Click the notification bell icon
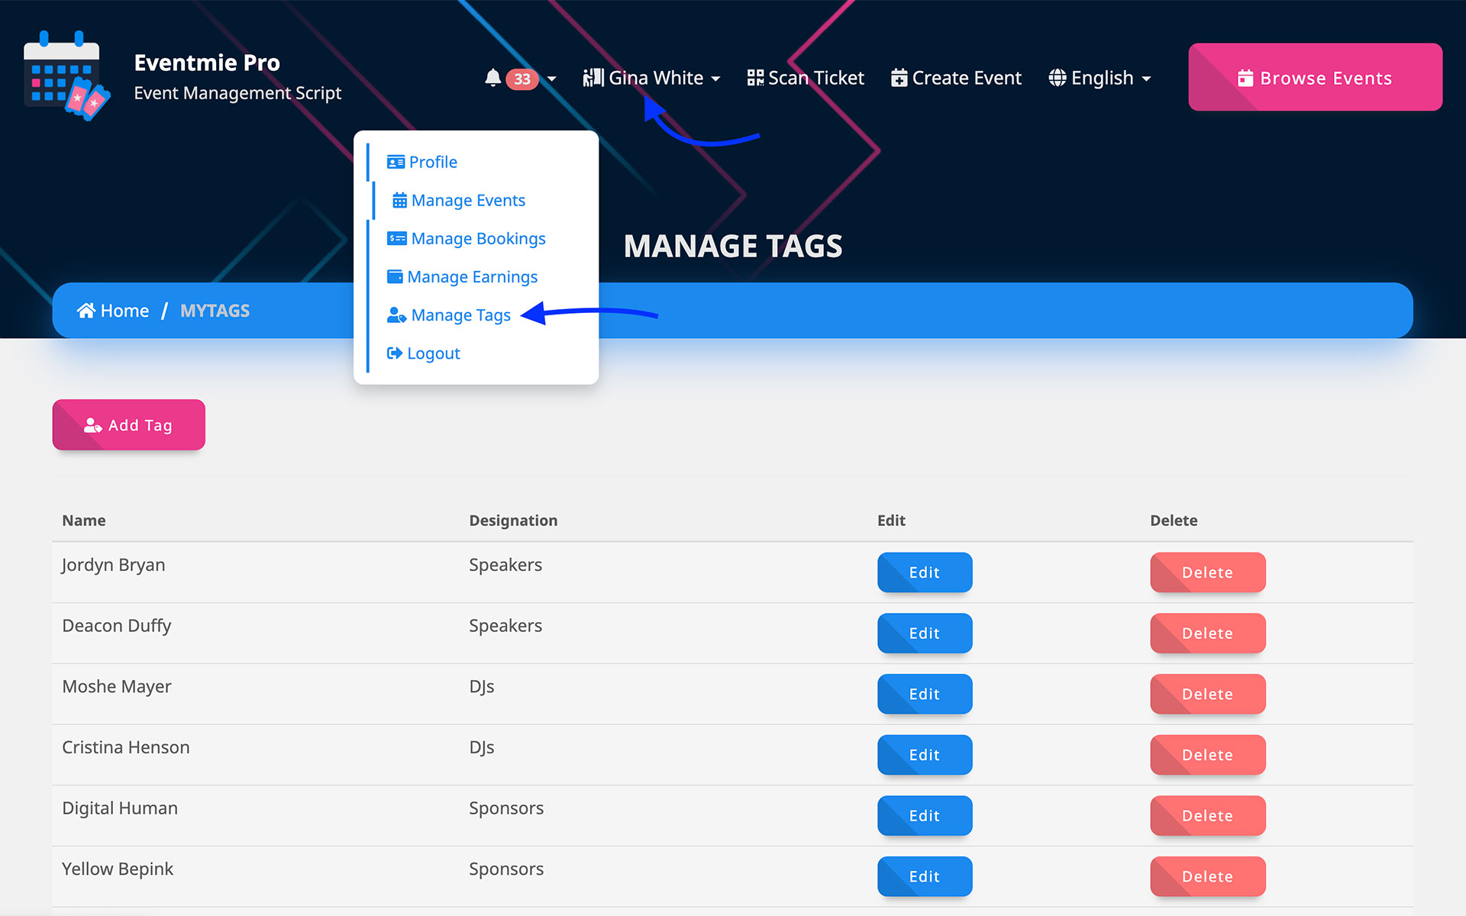The image size is (1466, 916). click(x=492, y=78)
